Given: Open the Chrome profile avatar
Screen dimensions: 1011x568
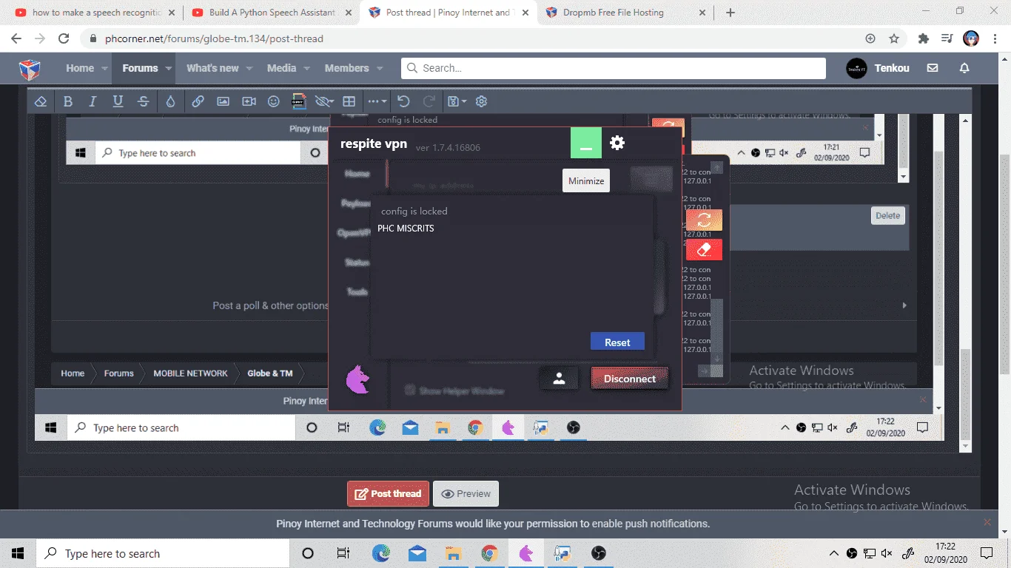Looking at the screenshot, I should coord(971,38).
